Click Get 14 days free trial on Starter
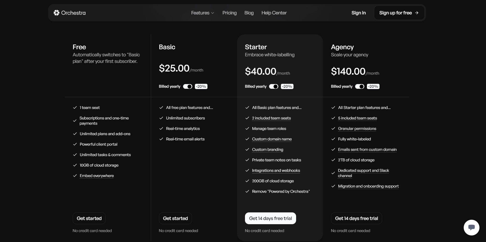Viewport: 486px width, 242px height. 270,218
